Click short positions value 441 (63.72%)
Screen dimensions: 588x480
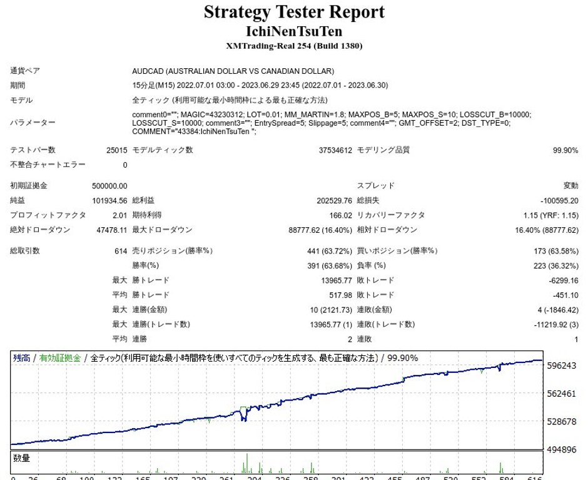(x=329, y=251)
